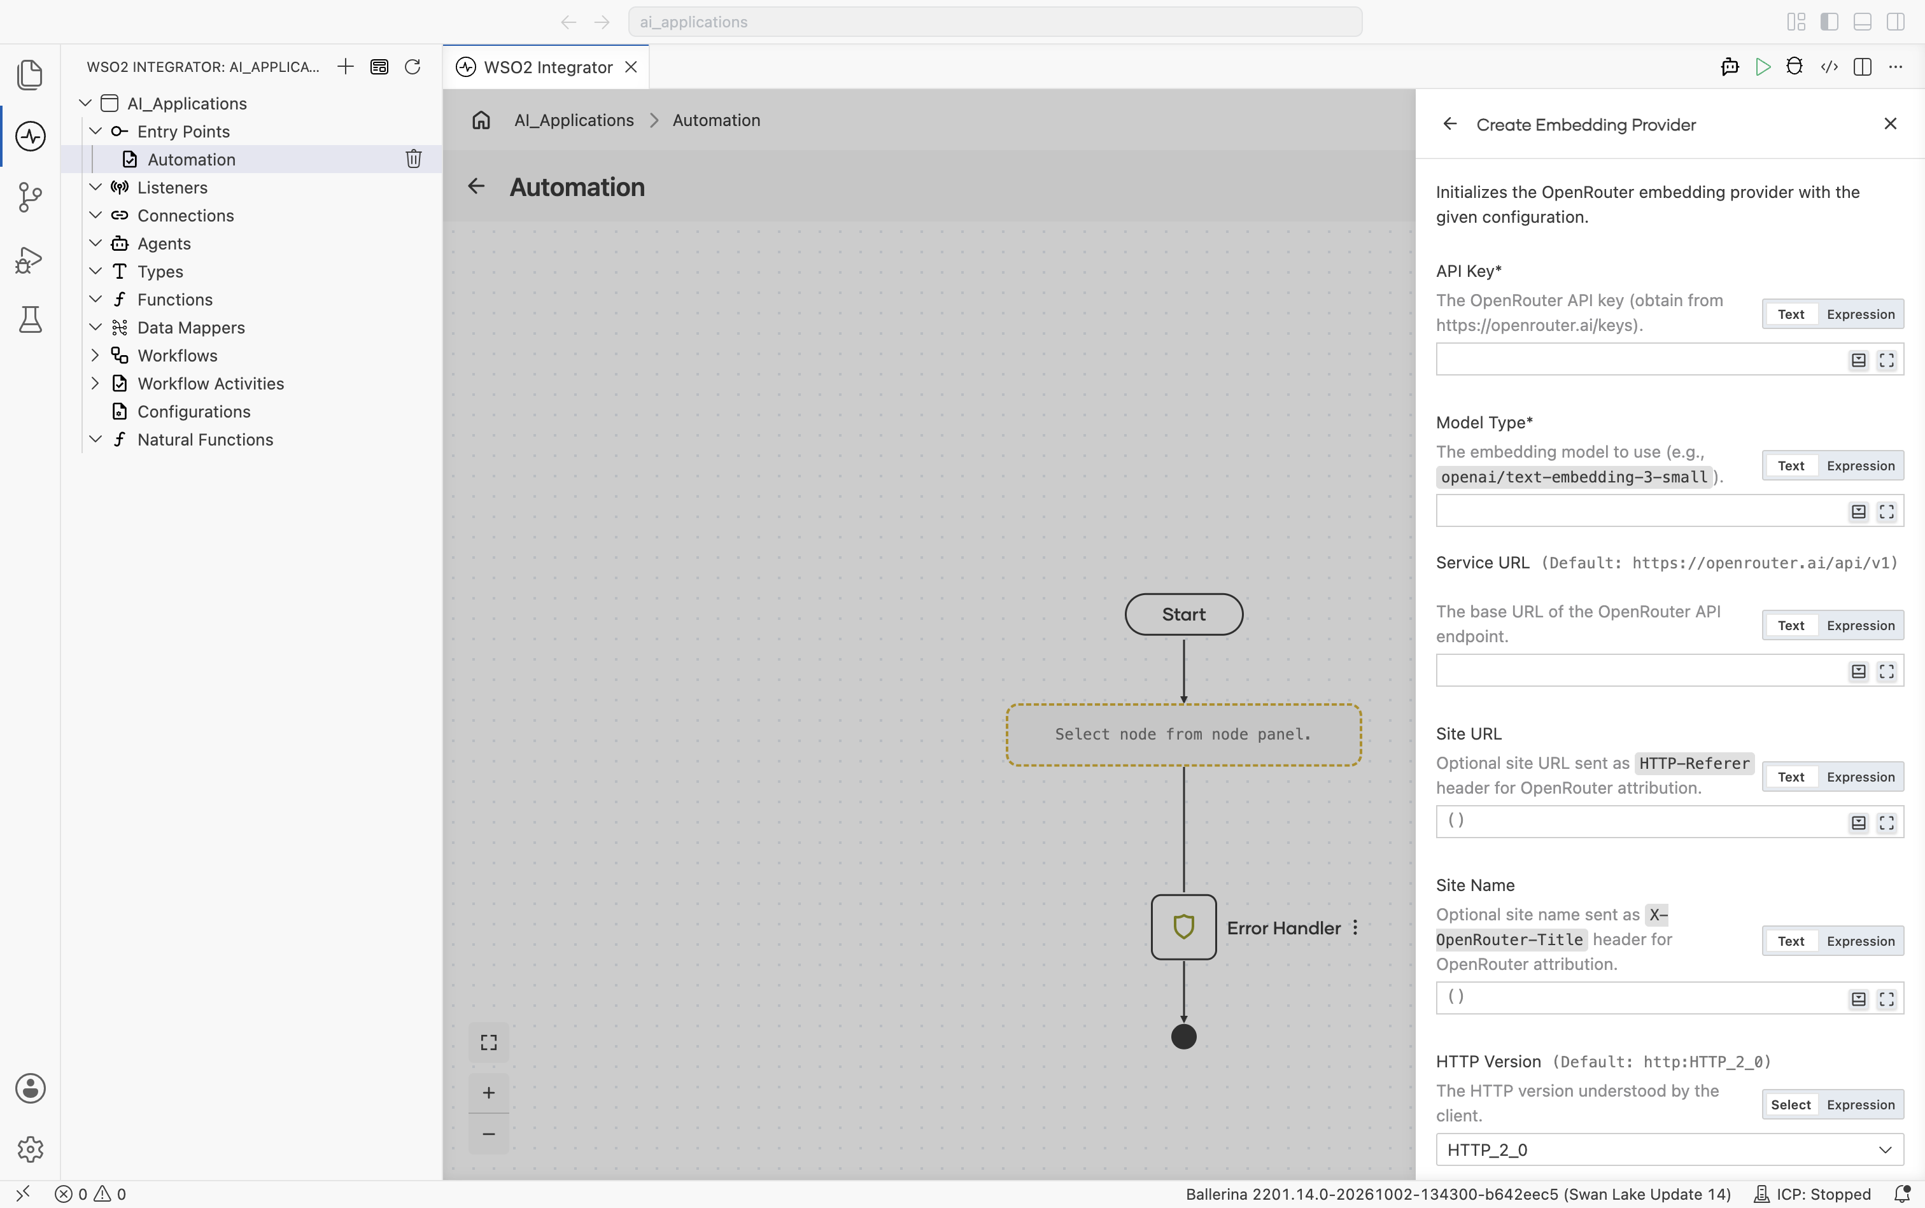Expand the Workflows tree node
The width and height of the screenshot is (1925, 1208).
95,356
